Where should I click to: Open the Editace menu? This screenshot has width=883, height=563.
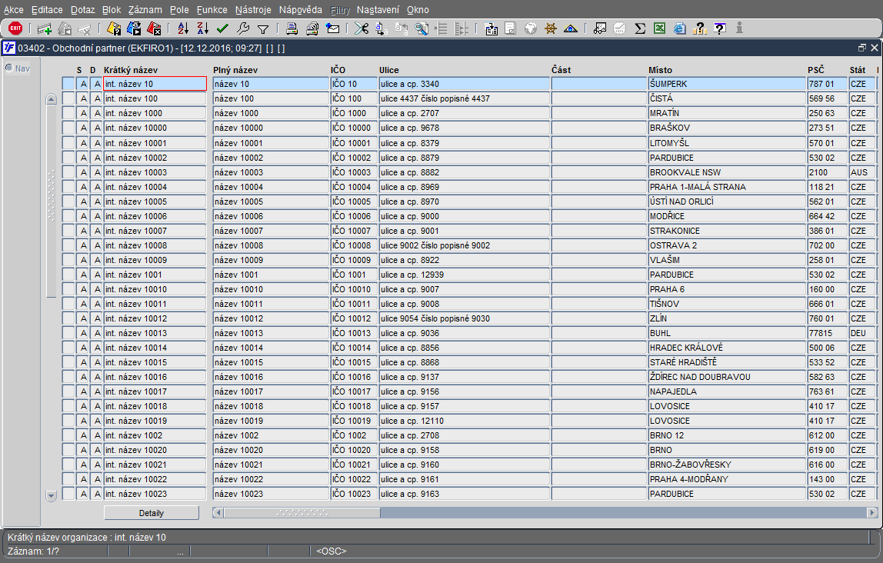click(48, 9)
